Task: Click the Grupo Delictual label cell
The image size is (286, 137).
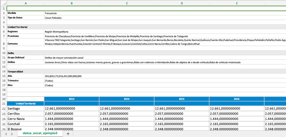Action: pos(26,58)
